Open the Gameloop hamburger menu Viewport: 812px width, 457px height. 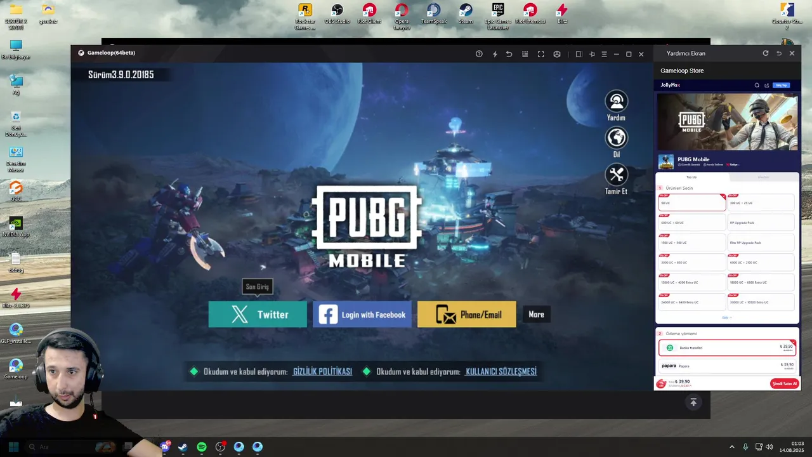point(604,54)
